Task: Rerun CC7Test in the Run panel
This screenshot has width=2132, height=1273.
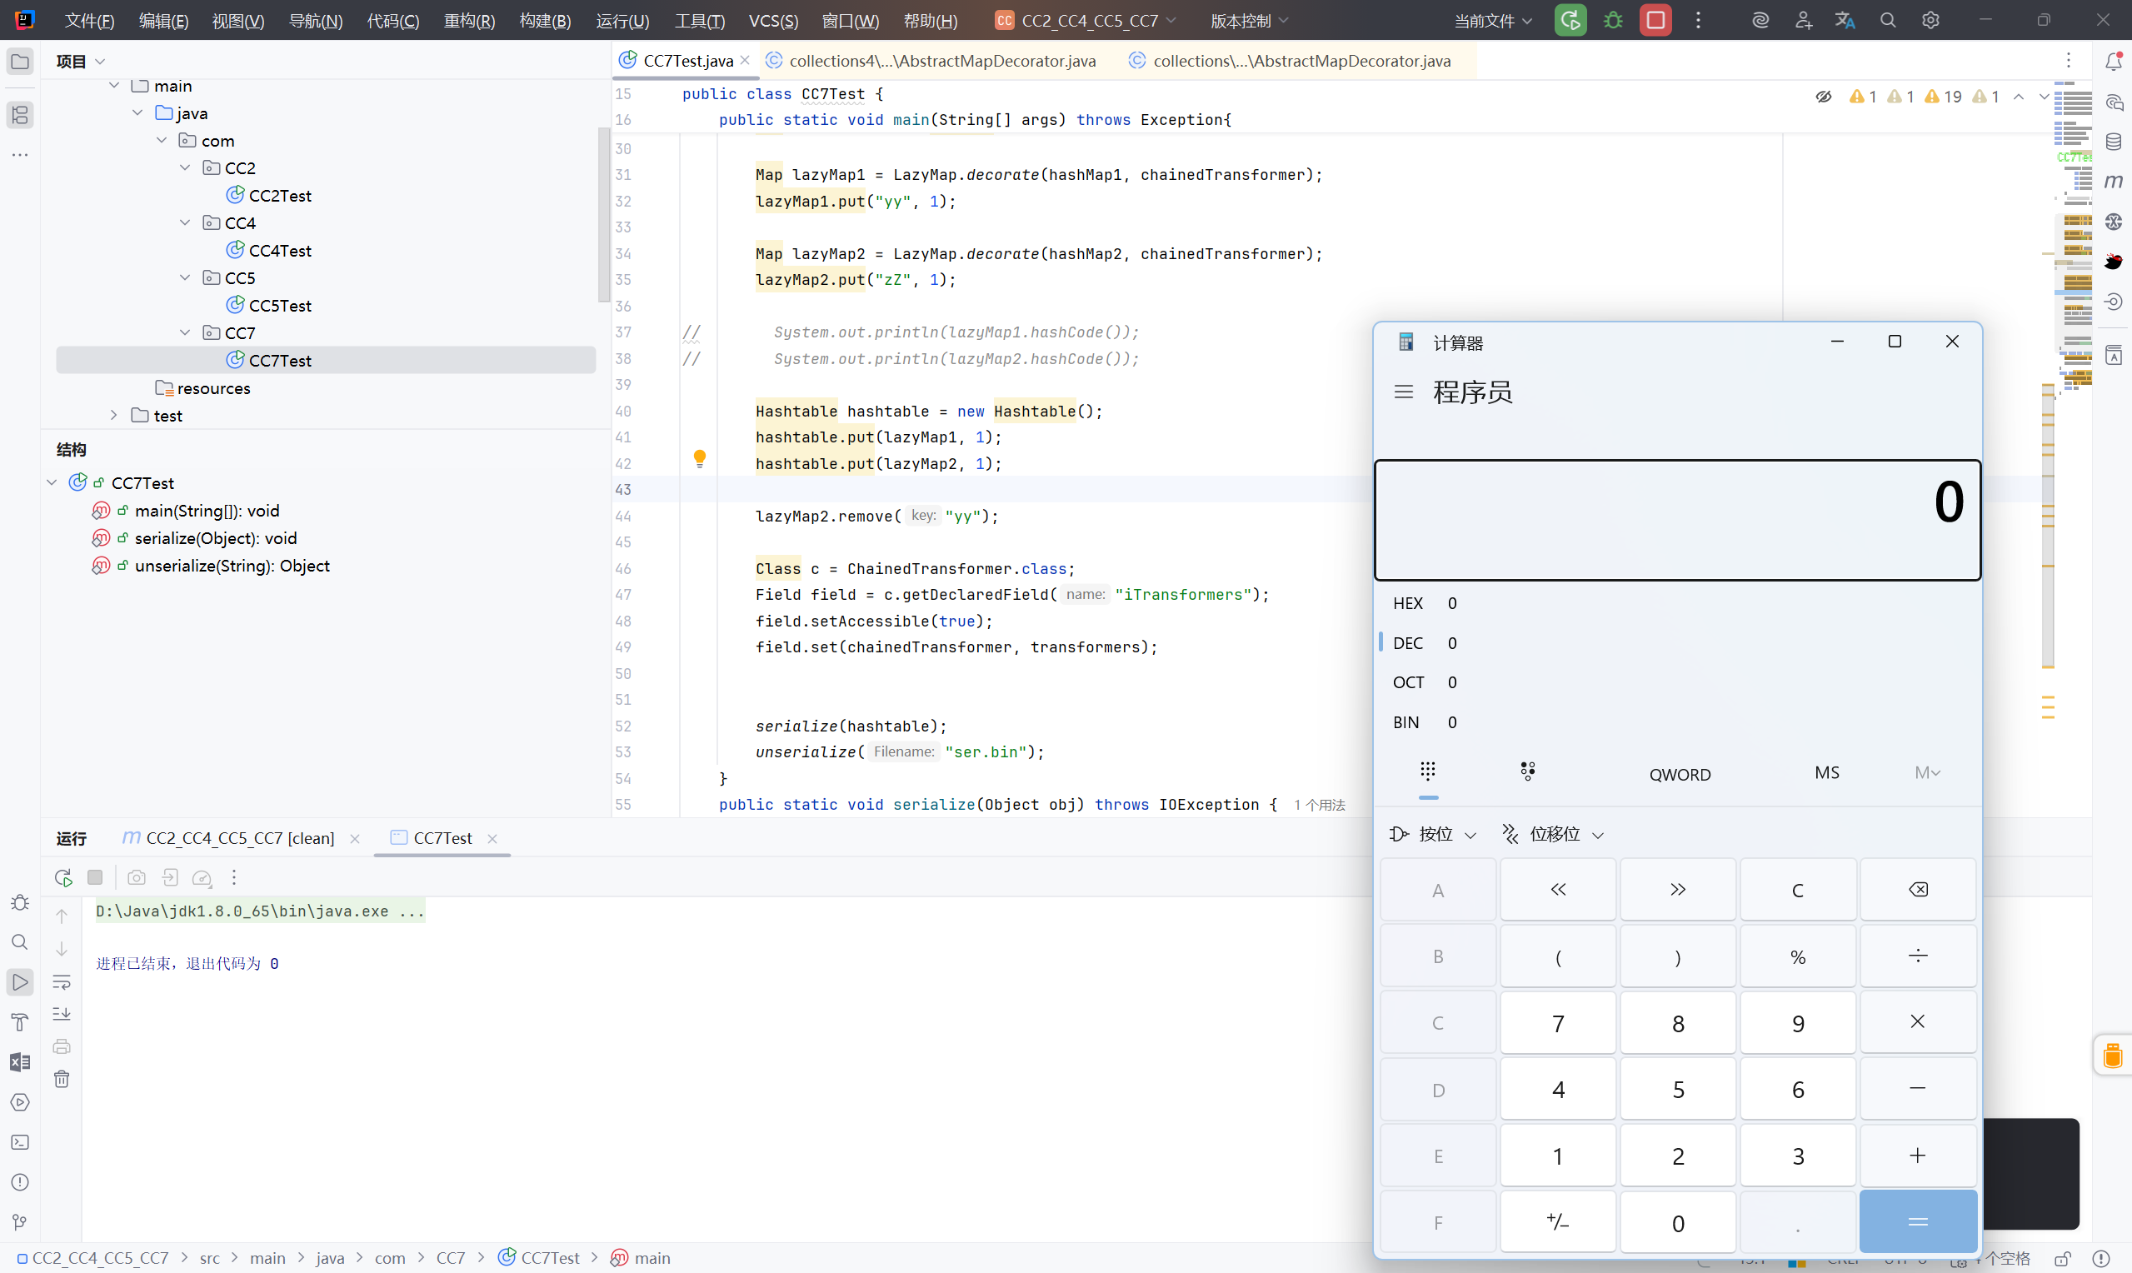Action: pos(62,876)
